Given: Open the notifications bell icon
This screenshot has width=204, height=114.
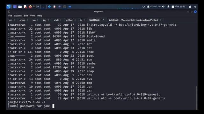Looking at the screenshot, I should (x=168, y=7).
